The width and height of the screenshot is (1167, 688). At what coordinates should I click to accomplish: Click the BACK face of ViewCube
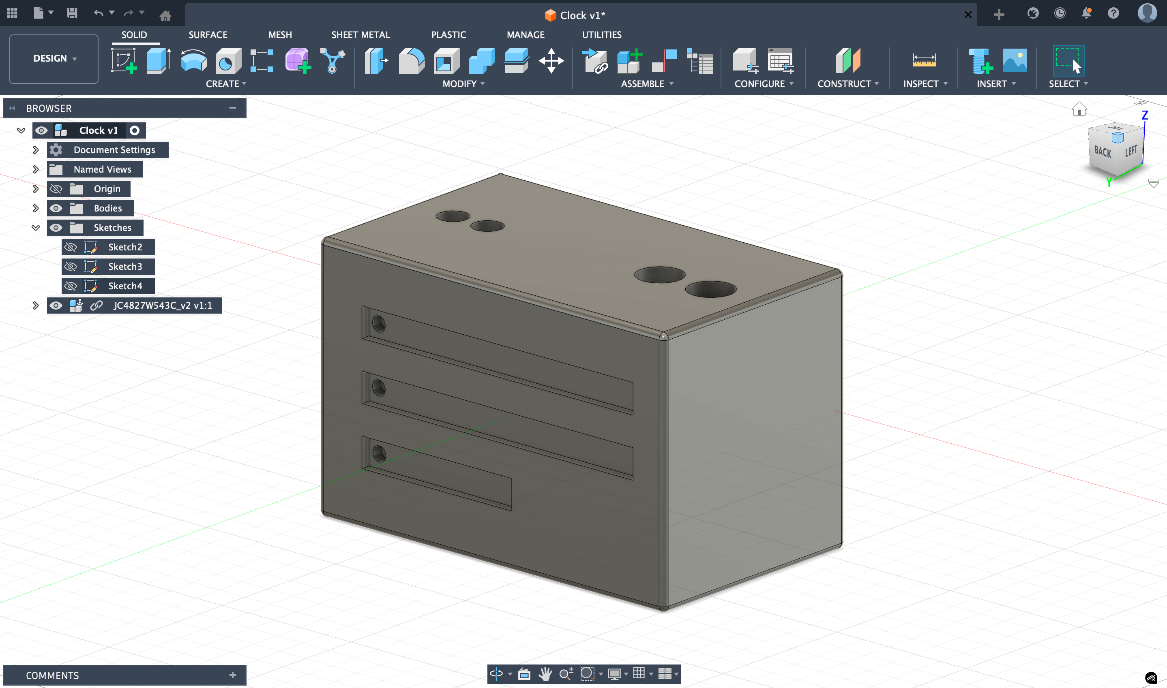point(1103,152)
